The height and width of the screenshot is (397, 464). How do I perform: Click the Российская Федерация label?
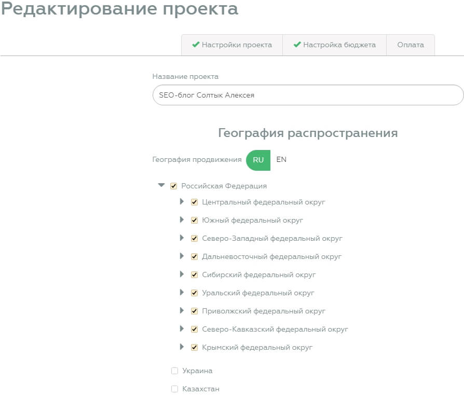[x=224, y=186]
